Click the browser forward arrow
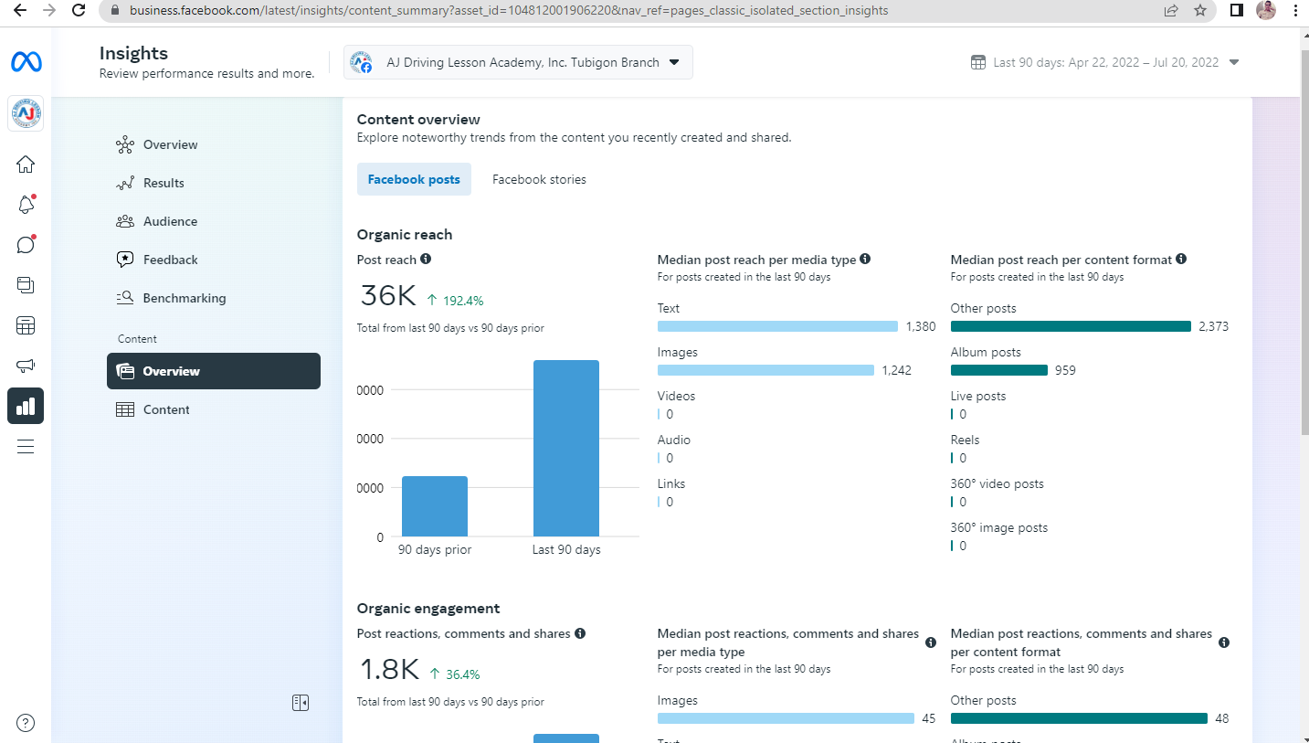The image size is (1309, 743). pos(49,11)
